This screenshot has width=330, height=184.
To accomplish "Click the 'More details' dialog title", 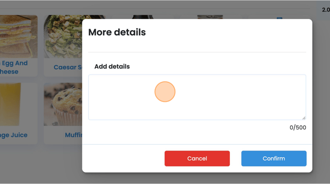I will point(117,32).
